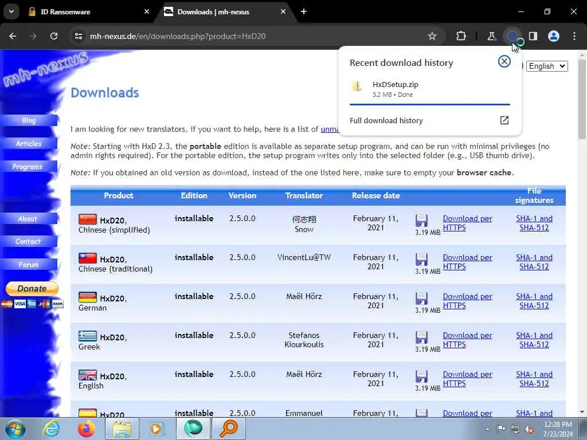Download HxD20 Chinese (simplified) per HTTPS

click(467, 223)
